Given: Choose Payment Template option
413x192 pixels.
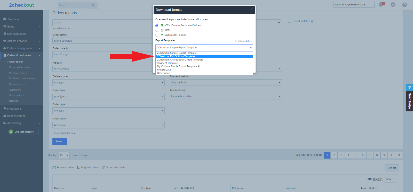Looking at the screenshot, I should point(204,63).
